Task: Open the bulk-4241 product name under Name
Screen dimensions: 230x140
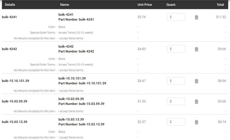Action: (66, 14)
